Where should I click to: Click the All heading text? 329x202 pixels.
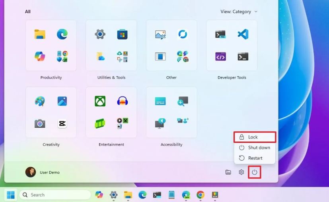tap(28, 12)
